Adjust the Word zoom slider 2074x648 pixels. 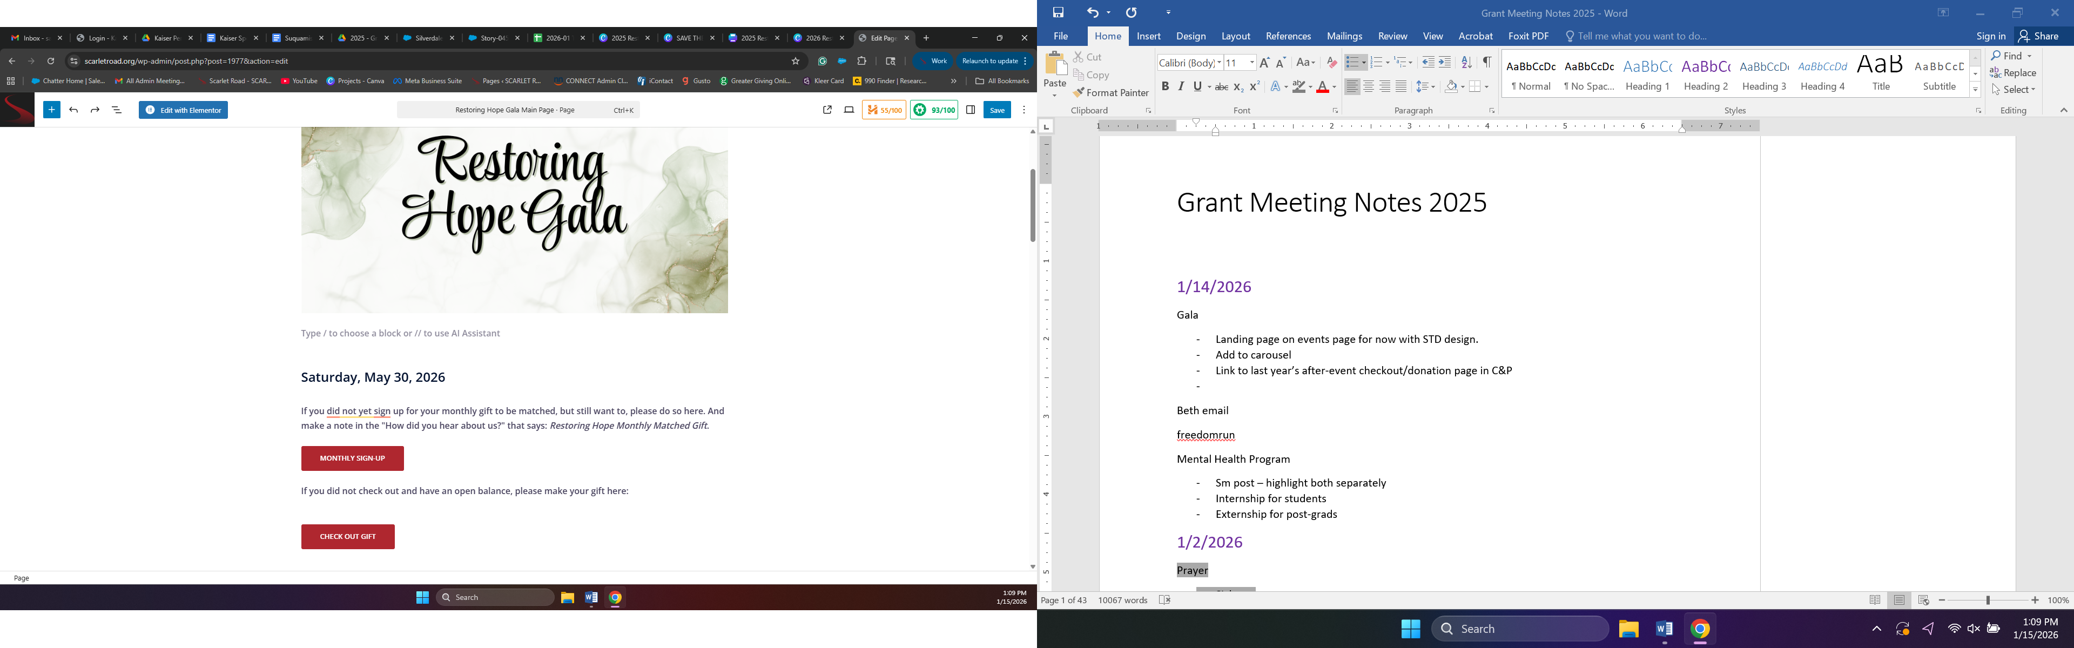pos(1988,600)
